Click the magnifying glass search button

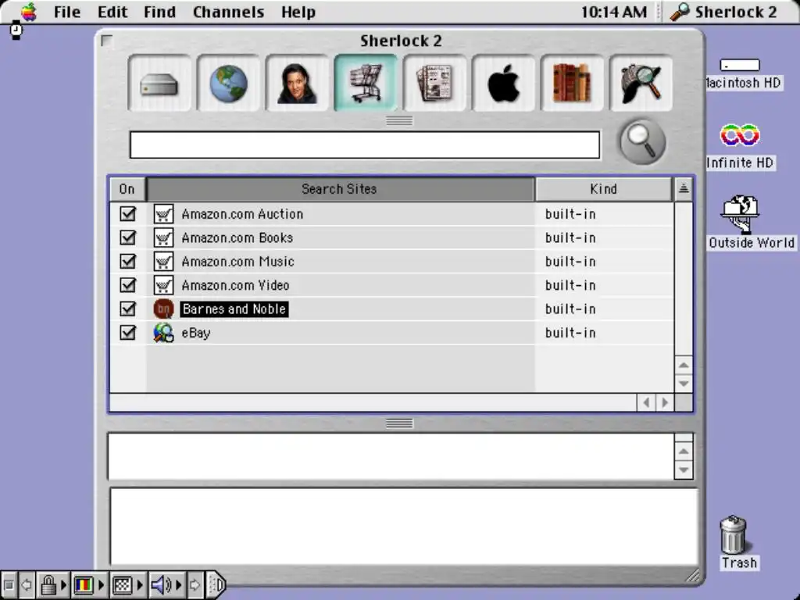(642, 142)
